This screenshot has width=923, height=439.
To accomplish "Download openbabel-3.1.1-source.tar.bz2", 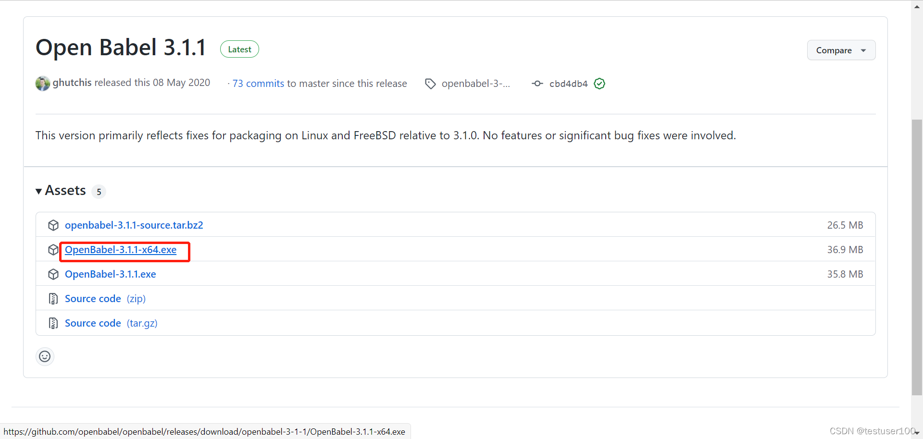I will pyautogui.click(x=134, y=225).
